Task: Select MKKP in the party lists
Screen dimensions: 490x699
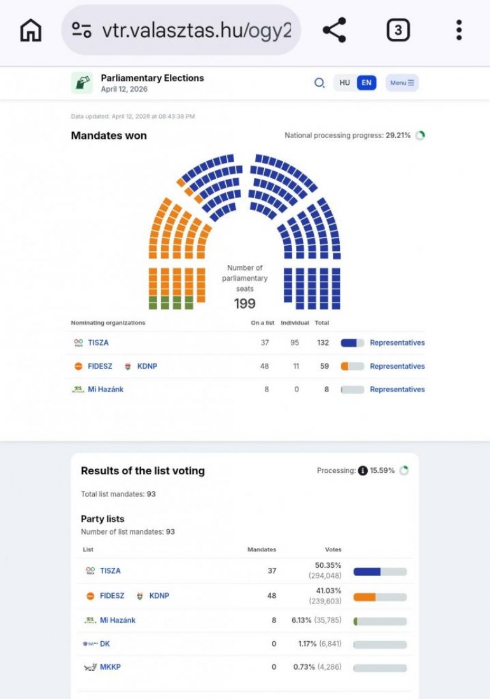Action: point(109,667)
